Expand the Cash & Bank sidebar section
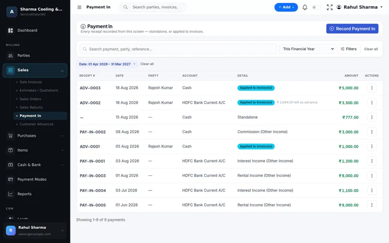 tap(62, 165)
